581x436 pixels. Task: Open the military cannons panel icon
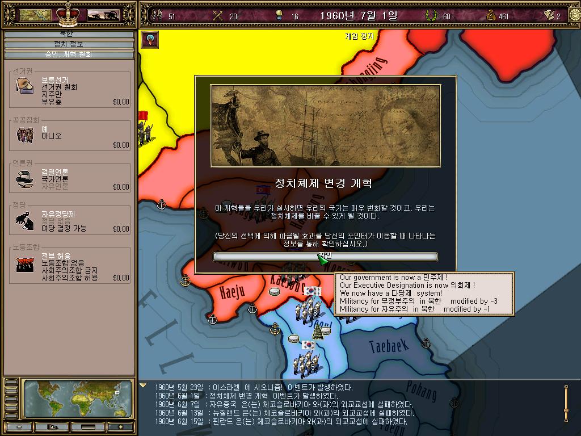point(103,15)
